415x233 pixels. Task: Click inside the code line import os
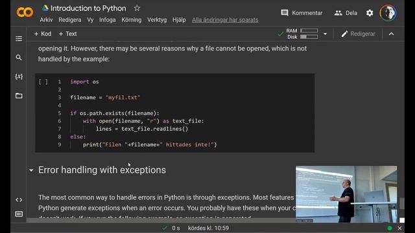(x=84, y=82)
